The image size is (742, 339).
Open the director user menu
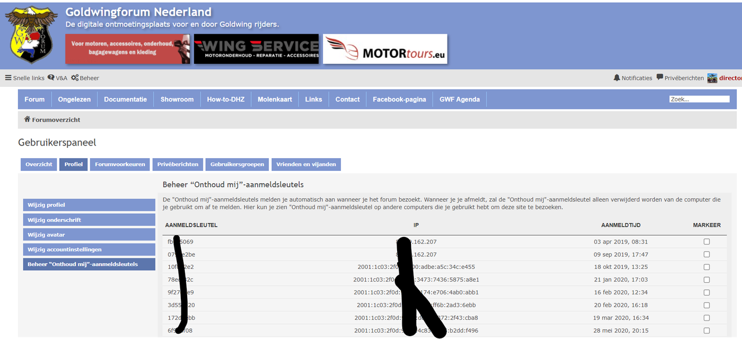pos(730,78)
